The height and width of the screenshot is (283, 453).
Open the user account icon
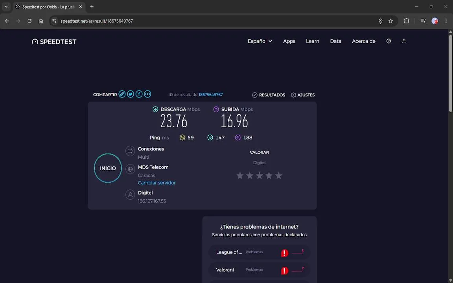click(404, 41)
